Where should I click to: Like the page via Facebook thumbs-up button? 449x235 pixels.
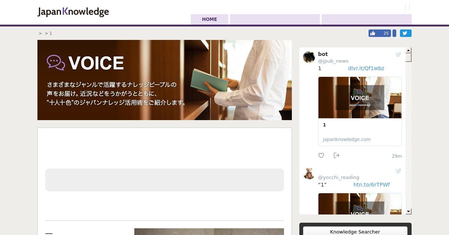[x=380, y=33]
